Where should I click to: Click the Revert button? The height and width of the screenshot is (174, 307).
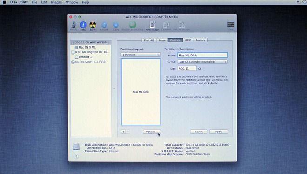coord(199,132)
